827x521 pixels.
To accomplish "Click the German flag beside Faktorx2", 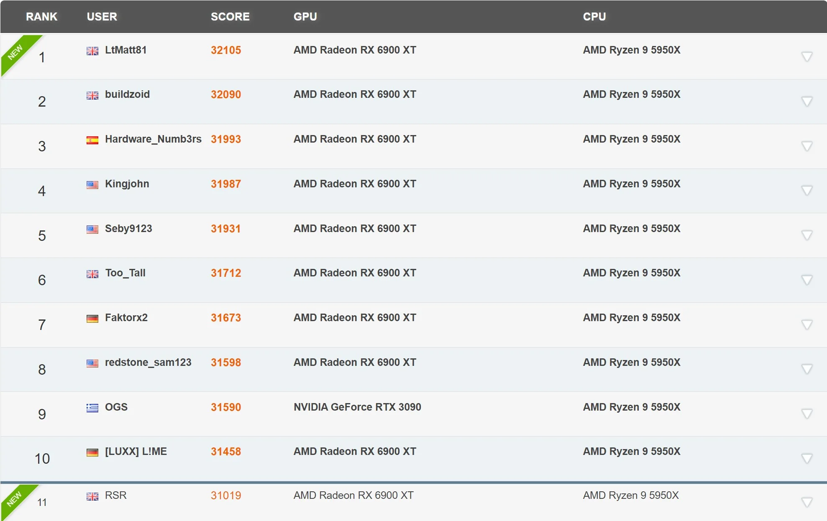I will [x=92, y=319].
